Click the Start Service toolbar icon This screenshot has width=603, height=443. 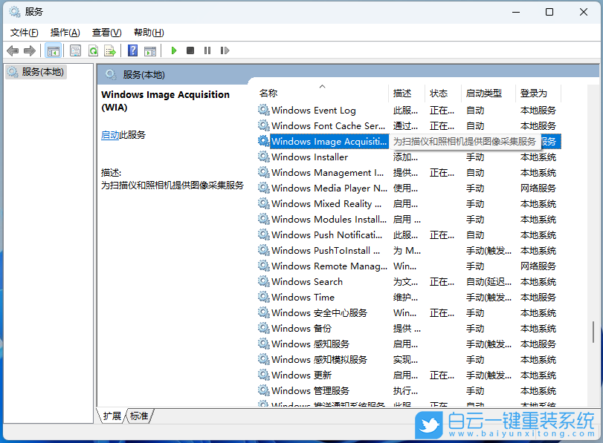[174, 50]
